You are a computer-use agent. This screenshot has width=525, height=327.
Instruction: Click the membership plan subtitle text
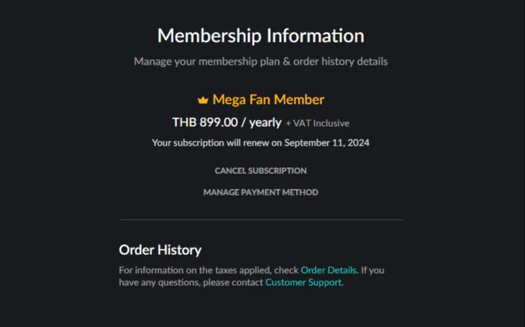(261, 61)
